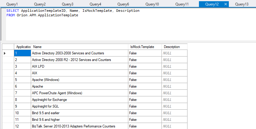This screenshot has width=256, height=129.
Task: Click False cell in AppInsight for SQL row
Action: point(145,106)
